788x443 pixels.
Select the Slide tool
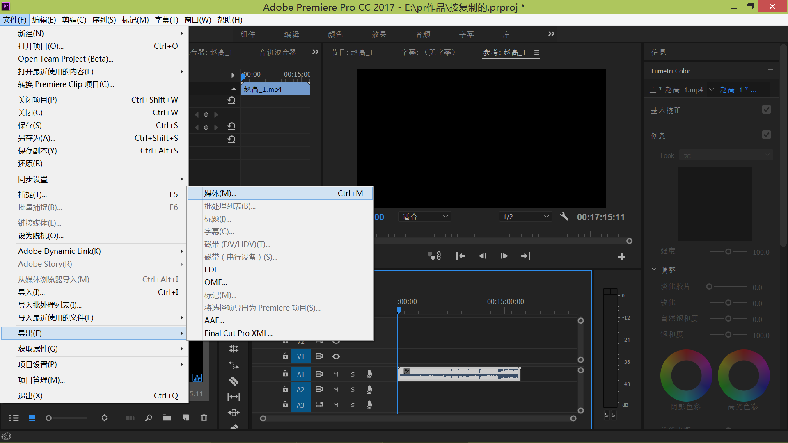234,412
